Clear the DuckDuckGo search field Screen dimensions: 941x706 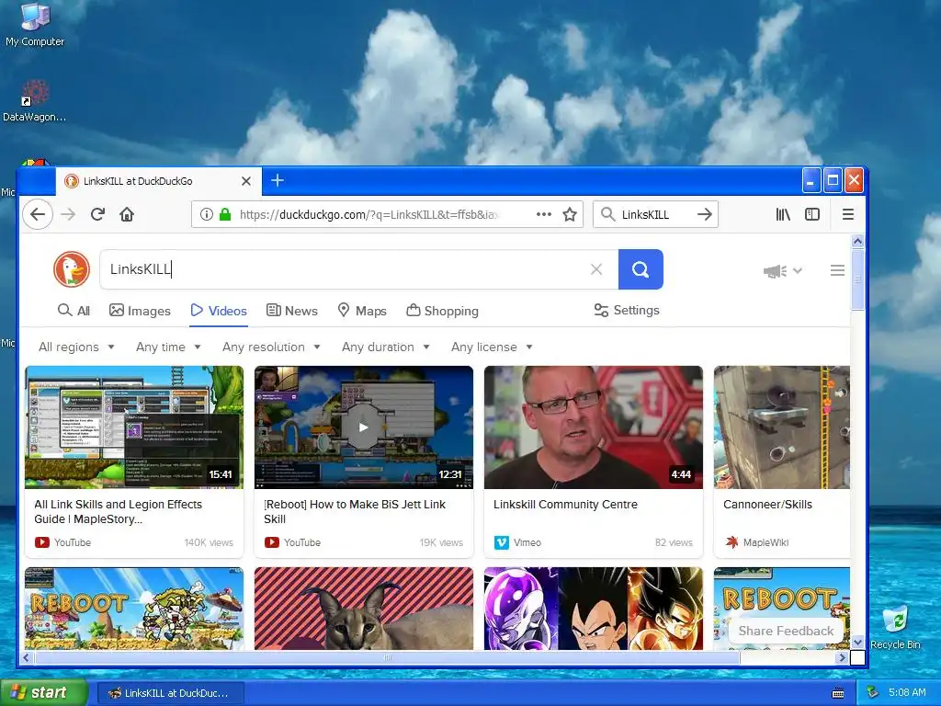595,269
